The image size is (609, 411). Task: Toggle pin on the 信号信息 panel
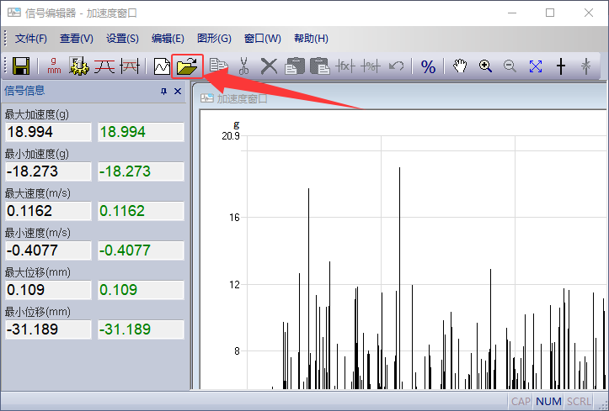(163, 91)
